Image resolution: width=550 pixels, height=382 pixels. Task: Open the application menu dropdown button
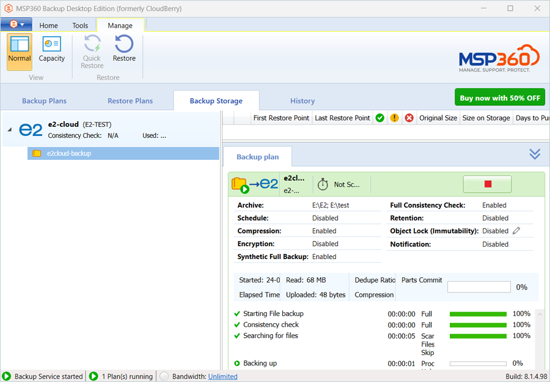16,24
